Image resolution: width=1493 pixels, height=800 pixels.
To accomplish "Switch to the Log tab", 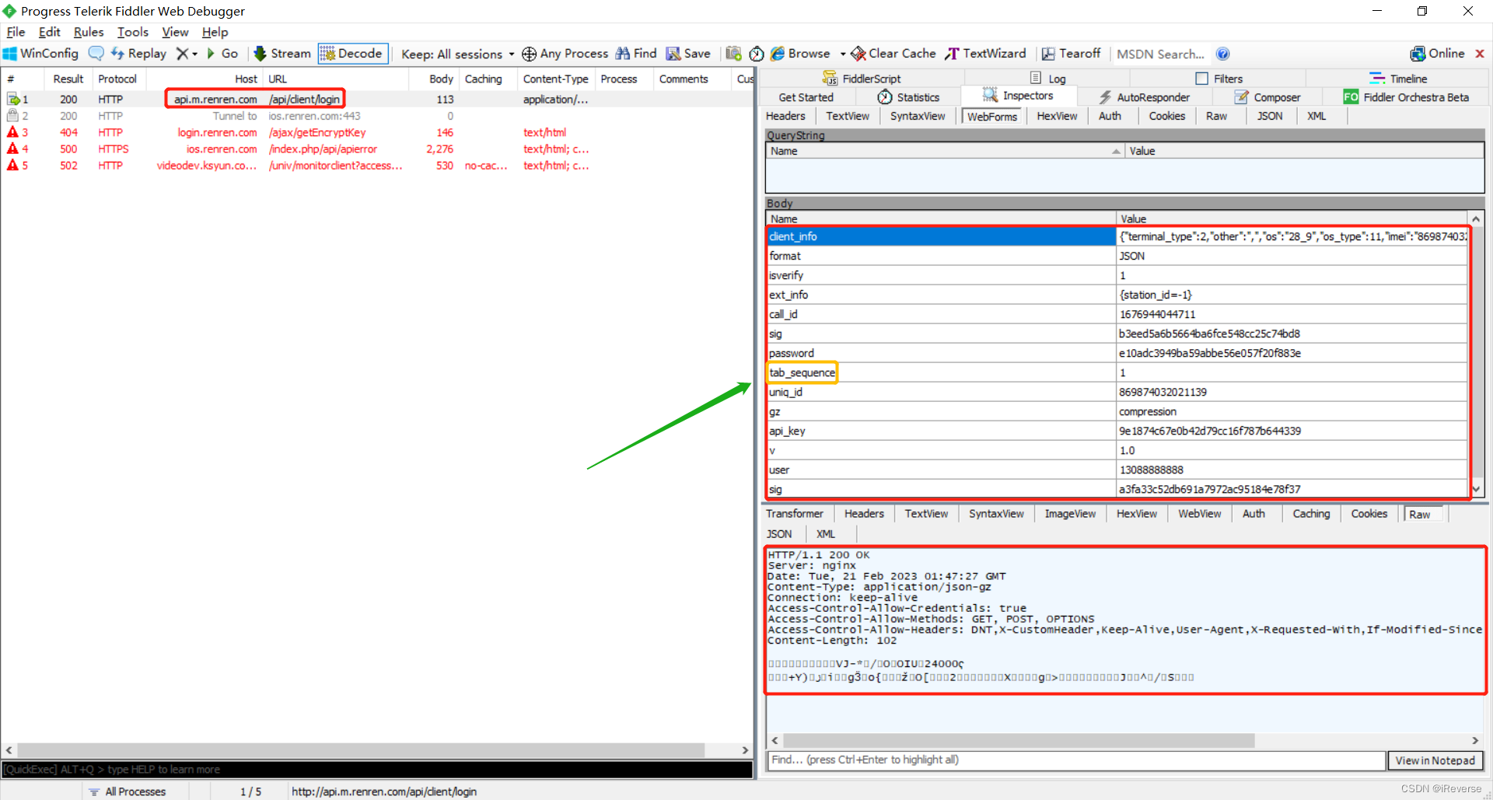I will pyautogui.click(x=1047, y=79).
